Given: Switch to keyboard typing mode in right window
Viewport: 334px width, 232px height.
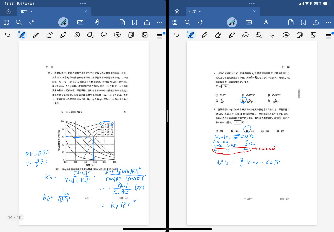Looking at the screenshot, I should click(249, 22).
